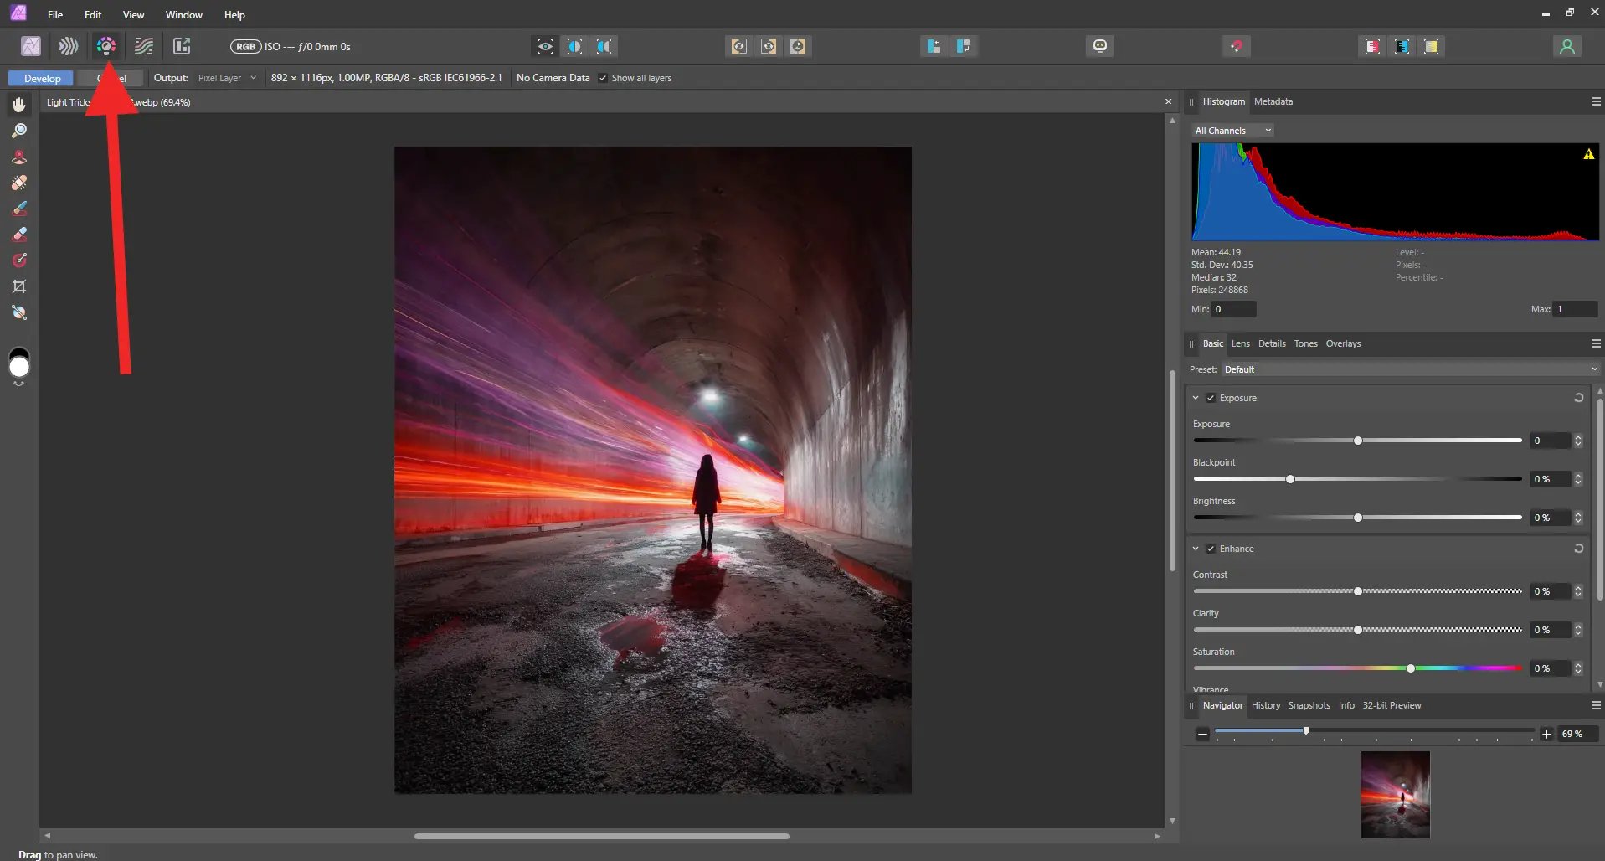Select the Crop tool
Image resolution: width=1605 pixels, height=861 pixels.
19,286
